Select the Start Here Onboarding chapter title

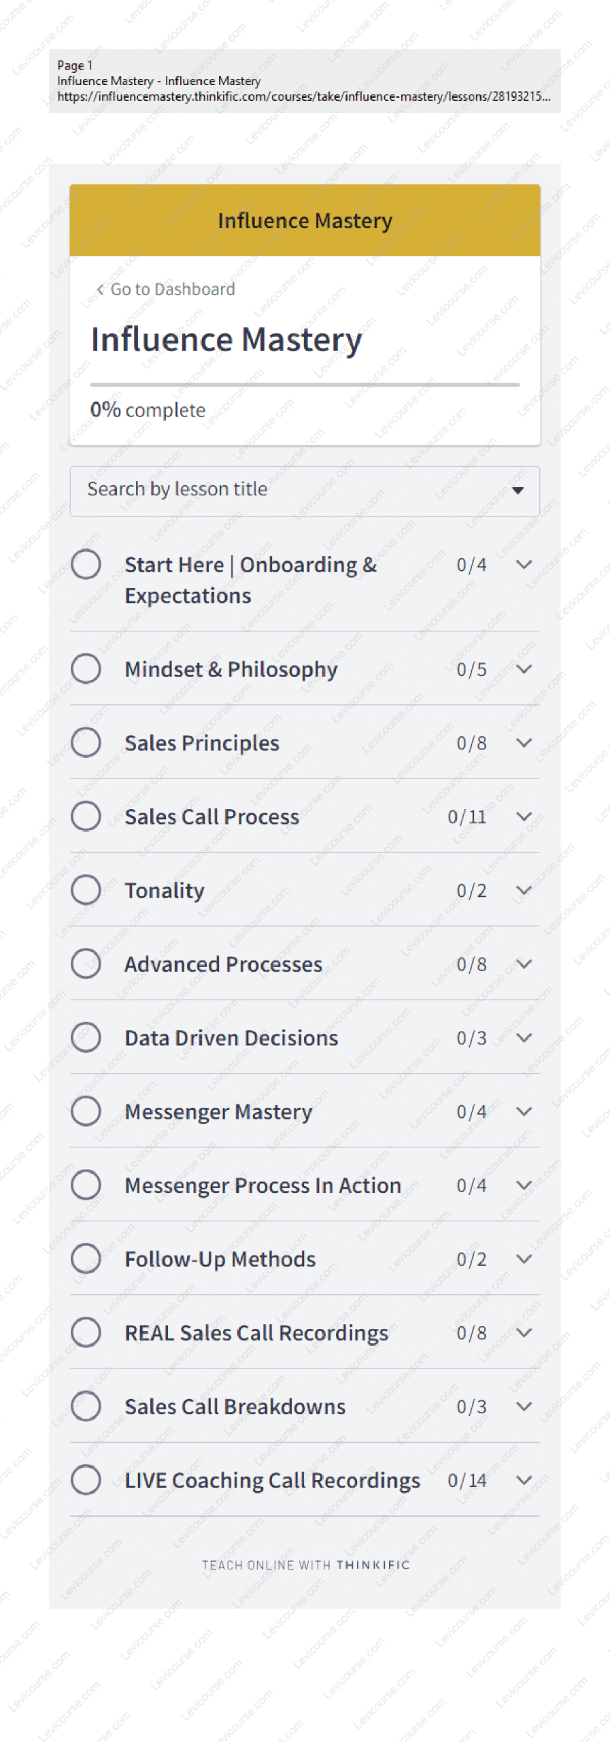coord(250,580)
